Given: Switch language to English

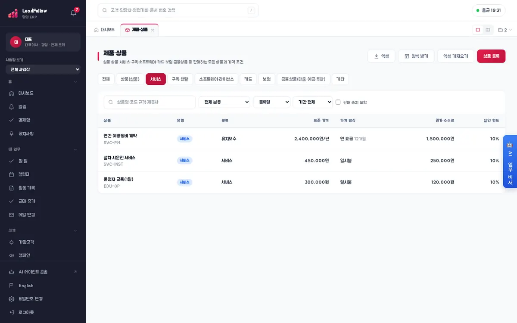Looking at the screenshot, I should 43,286.
